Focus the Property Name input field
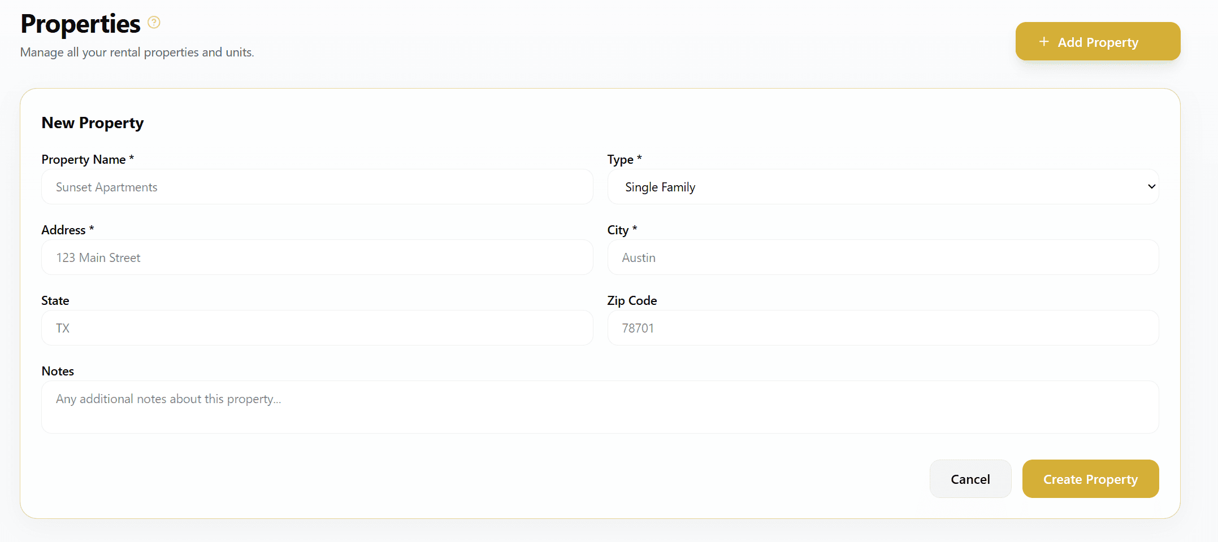 coord(317,187)
